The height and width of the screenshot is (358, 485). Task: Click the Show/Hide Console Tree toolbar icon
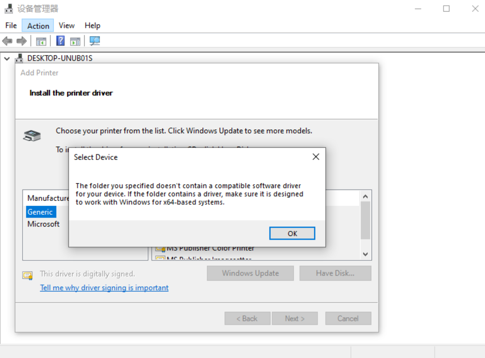[x=41, y=41]
